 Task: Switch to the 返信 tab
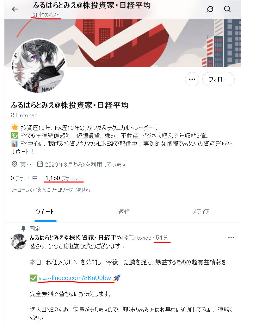coord(124,212)
